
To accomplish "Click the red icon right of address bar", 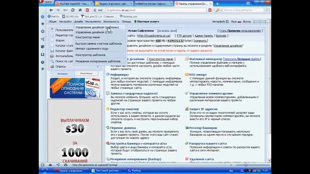I will tap(210, 10).
